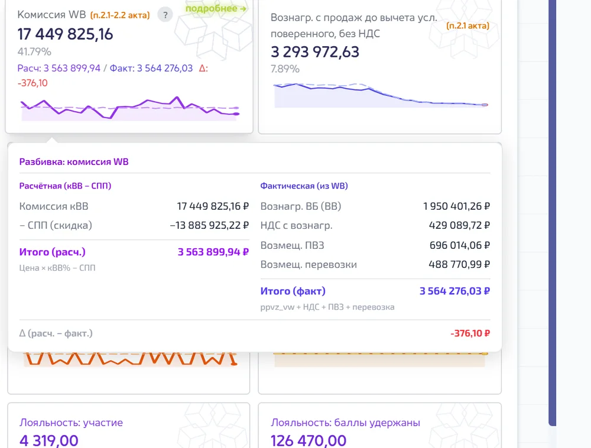This screenshot has height=448, width=591.
Task: Click the '7.89%' percentage
Action: tap(285, 69)
